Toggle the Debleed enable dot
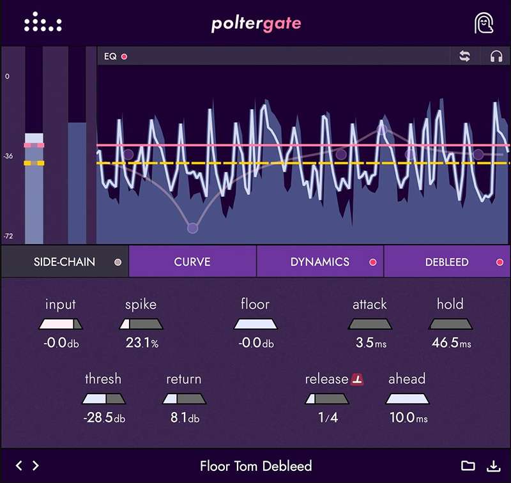Viewport: 511px width, 483px height. click(500, 262)
